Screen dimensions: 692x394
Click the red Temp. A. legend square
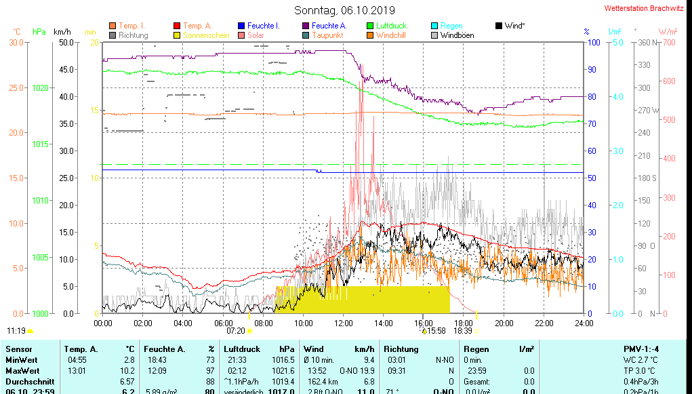177,26
